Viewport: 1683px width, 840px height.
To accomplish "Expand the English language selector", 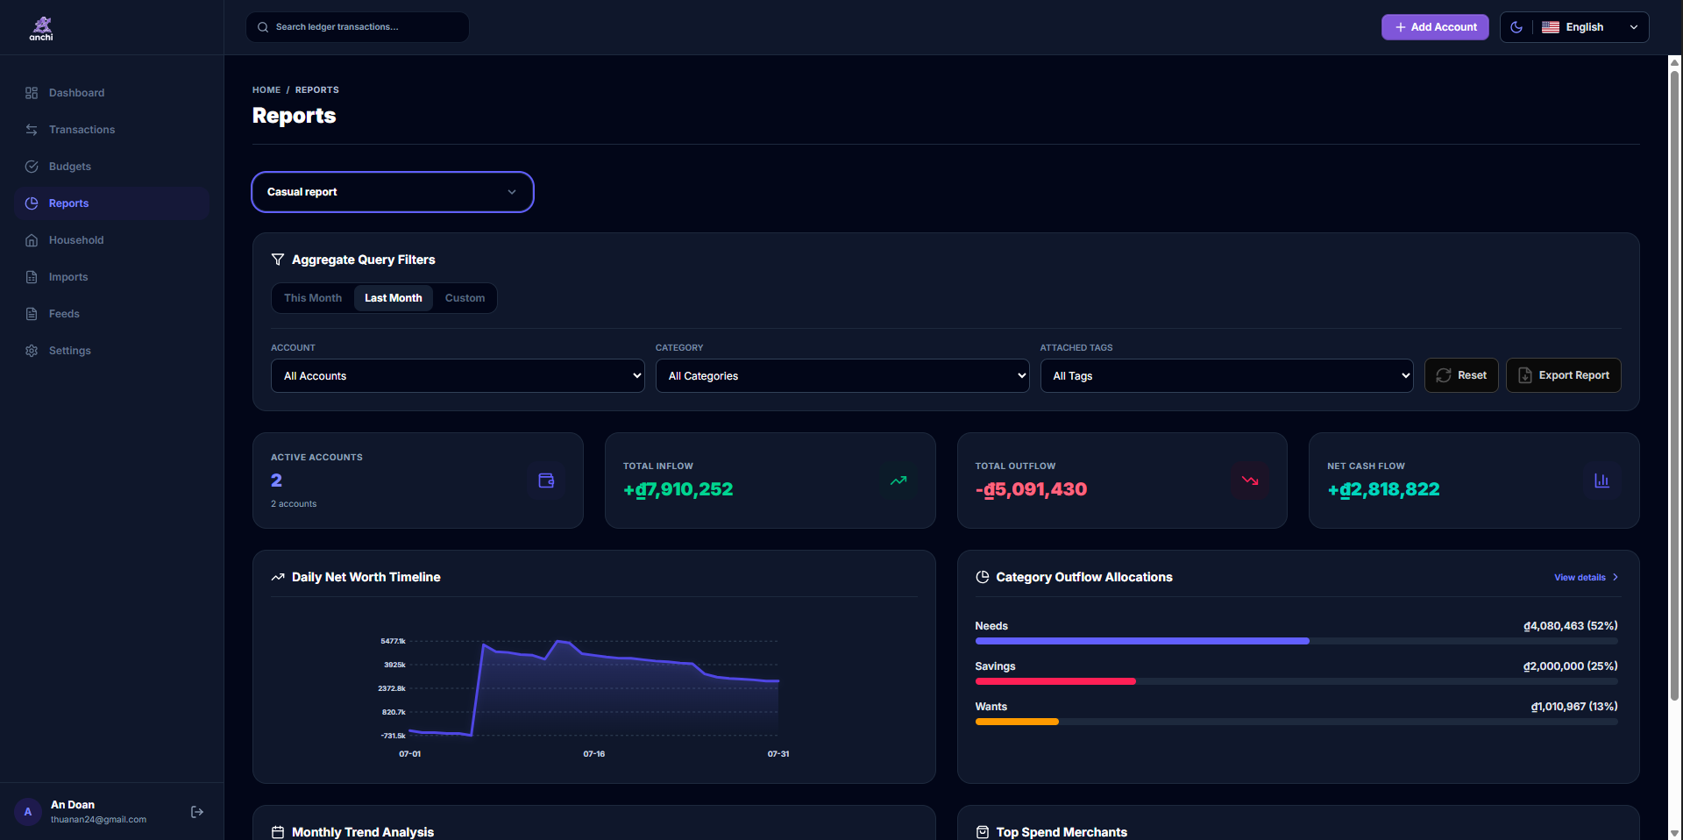I will (x=1591, y=27).
